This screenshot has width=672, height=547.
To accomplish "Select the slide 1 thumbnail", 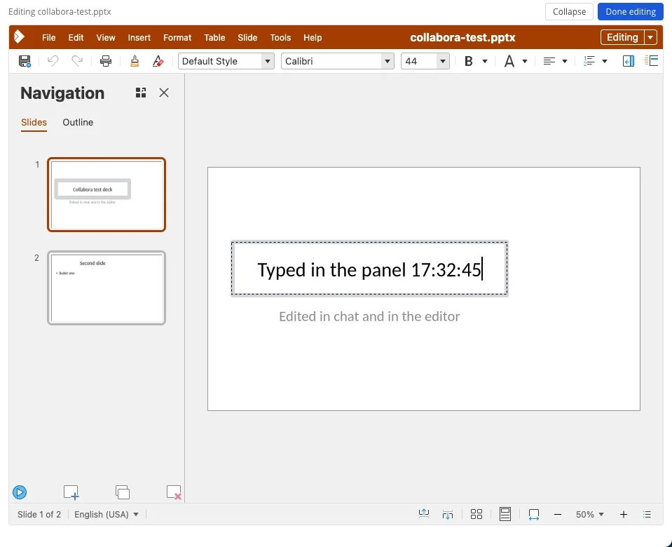I will coord(107,195).
